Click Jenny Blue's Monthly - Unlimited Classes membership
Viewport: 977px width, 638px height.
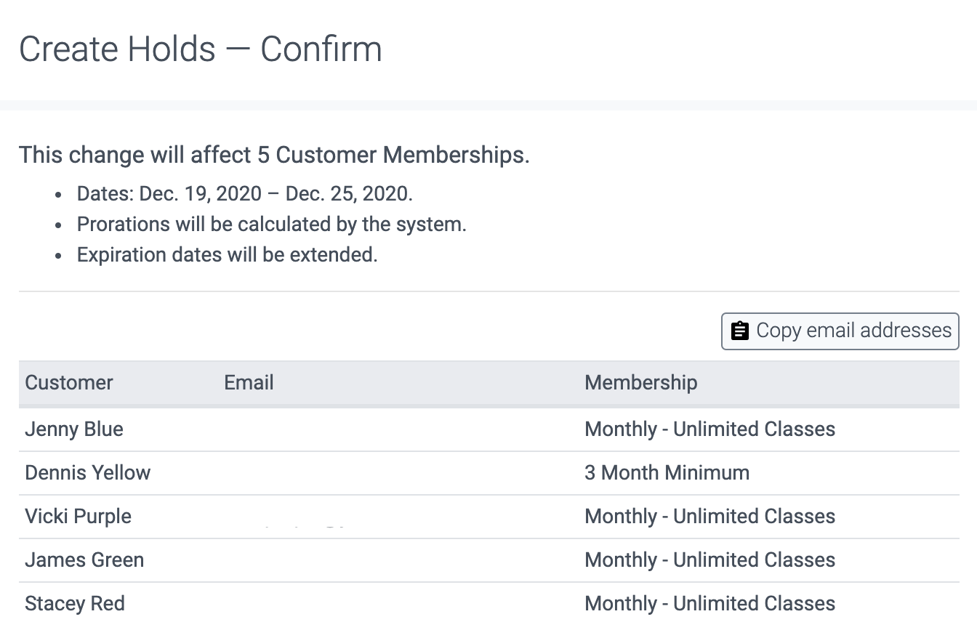[x=709, y=429]
